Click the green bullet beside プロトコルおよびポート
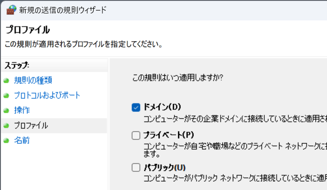327x190 pixels. 6,95
